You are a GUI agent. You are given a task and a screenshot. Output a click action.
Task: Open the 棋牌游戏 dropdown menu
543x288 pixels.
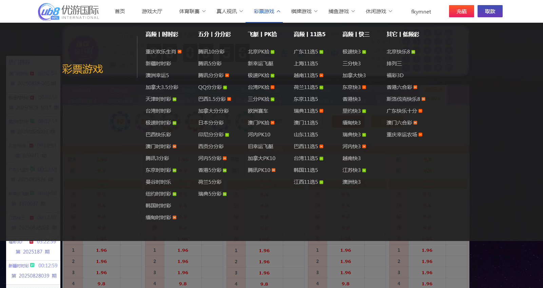(304, 12)
